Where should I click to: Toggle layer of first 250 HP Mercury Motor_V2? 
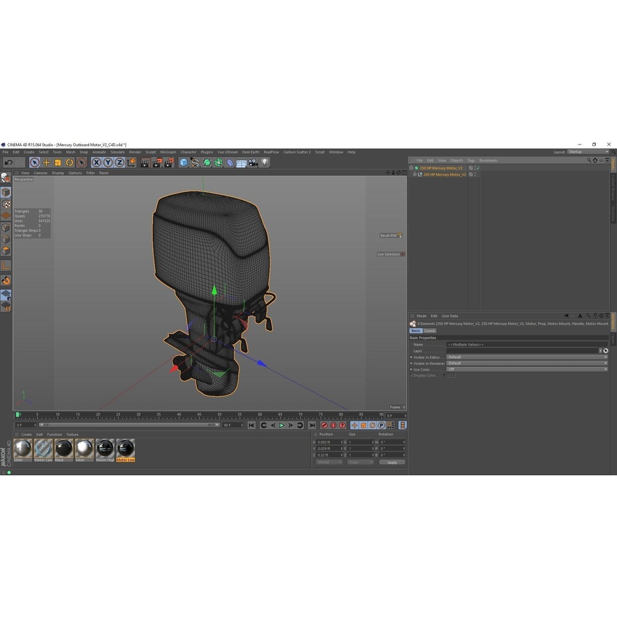[471, 168]
